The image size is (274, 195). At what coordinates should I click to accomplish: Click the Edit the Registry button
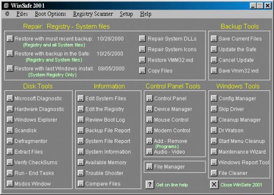81,109
